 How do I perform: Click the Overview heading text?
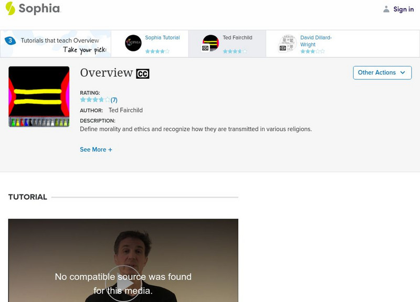pyautogui.click(x=107, y=73)
